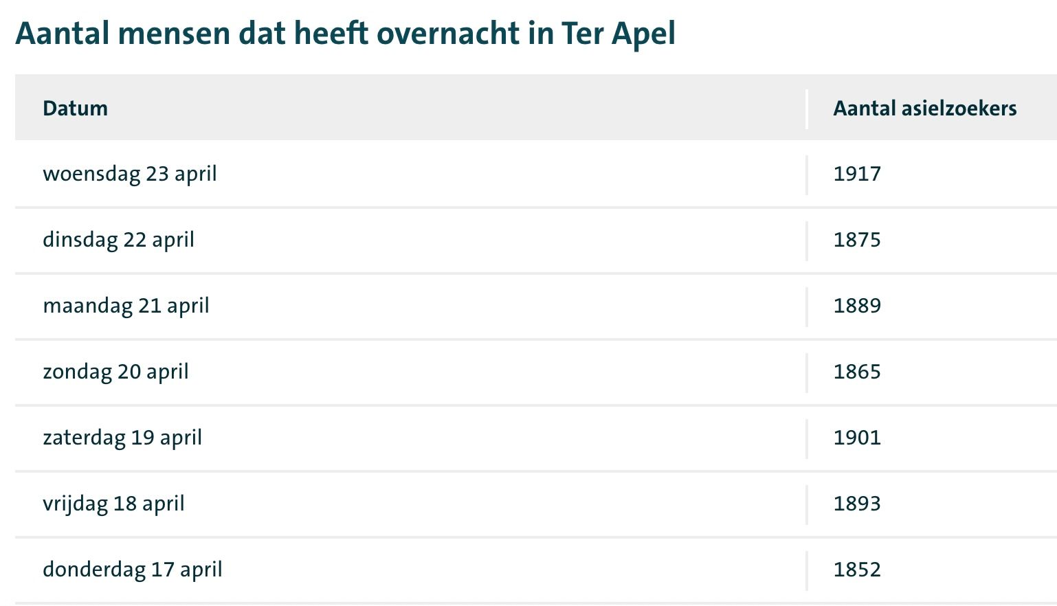Click the 'woensdag 23 april' date cell

click(130, 174)
